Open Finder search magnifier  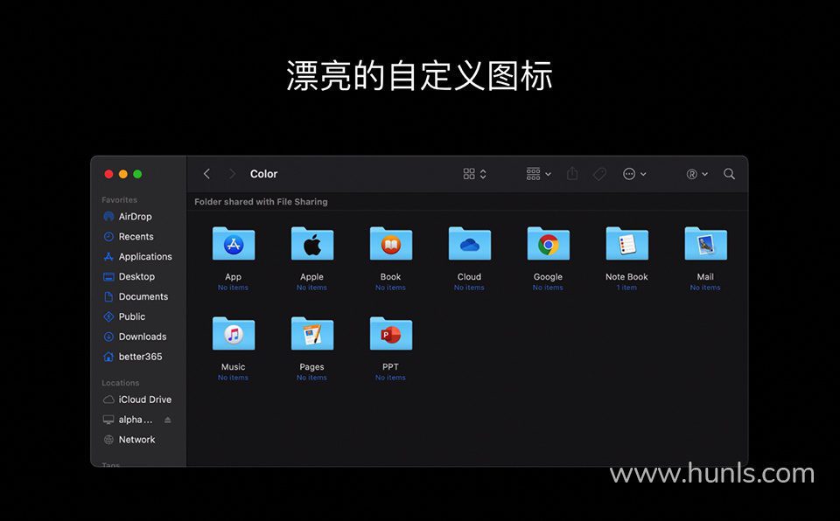[x=729, y=174]
